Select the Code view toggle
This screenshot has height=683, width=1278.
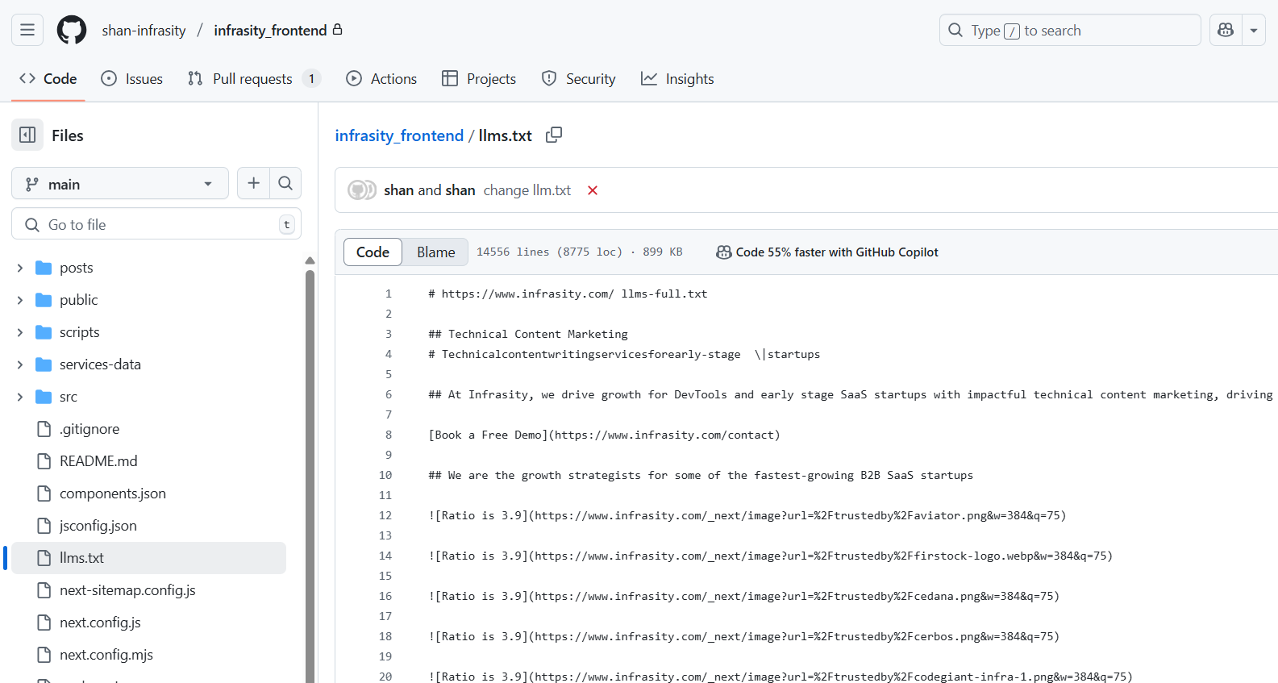tap(373, 252)
